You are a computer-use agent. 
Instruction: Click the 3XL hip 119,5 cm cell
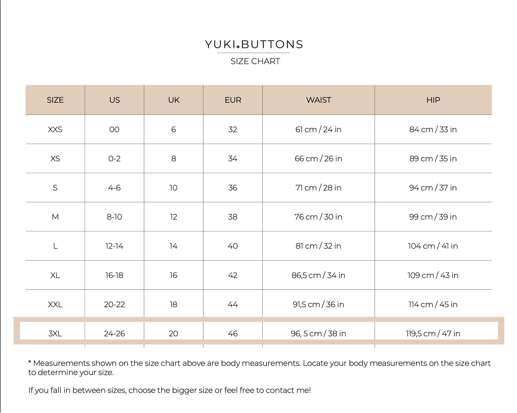[x=433, y=333]
